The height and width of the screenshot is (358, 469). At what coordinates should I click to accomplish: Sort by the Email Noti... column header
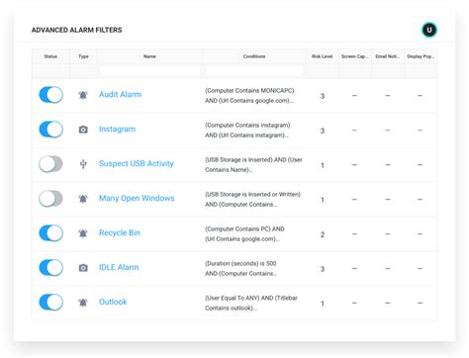click(x=388, y=56)
